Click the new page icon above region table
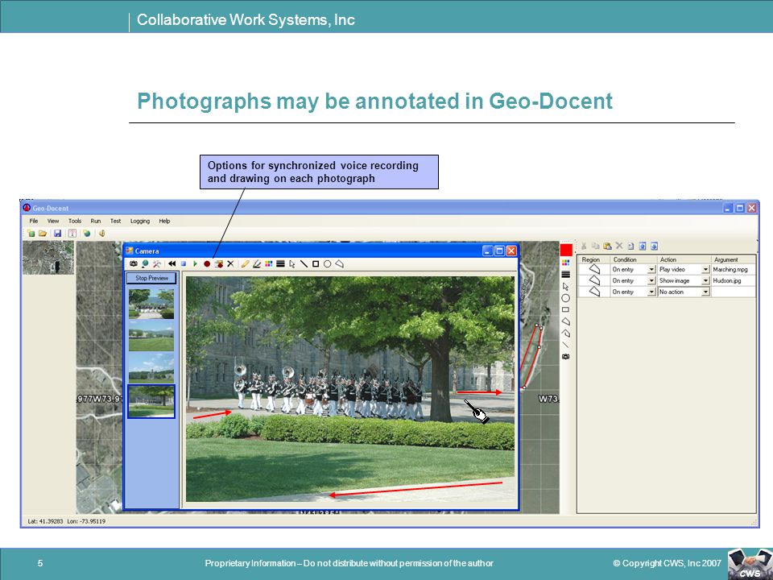Image resolution: width=773 pixels, height=580 pixels. click(630, 246)
